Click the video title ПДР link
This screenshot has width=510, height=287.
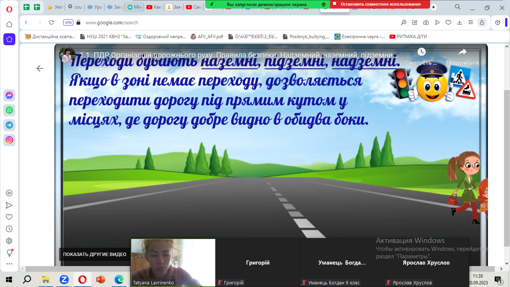tap(238, 55)
